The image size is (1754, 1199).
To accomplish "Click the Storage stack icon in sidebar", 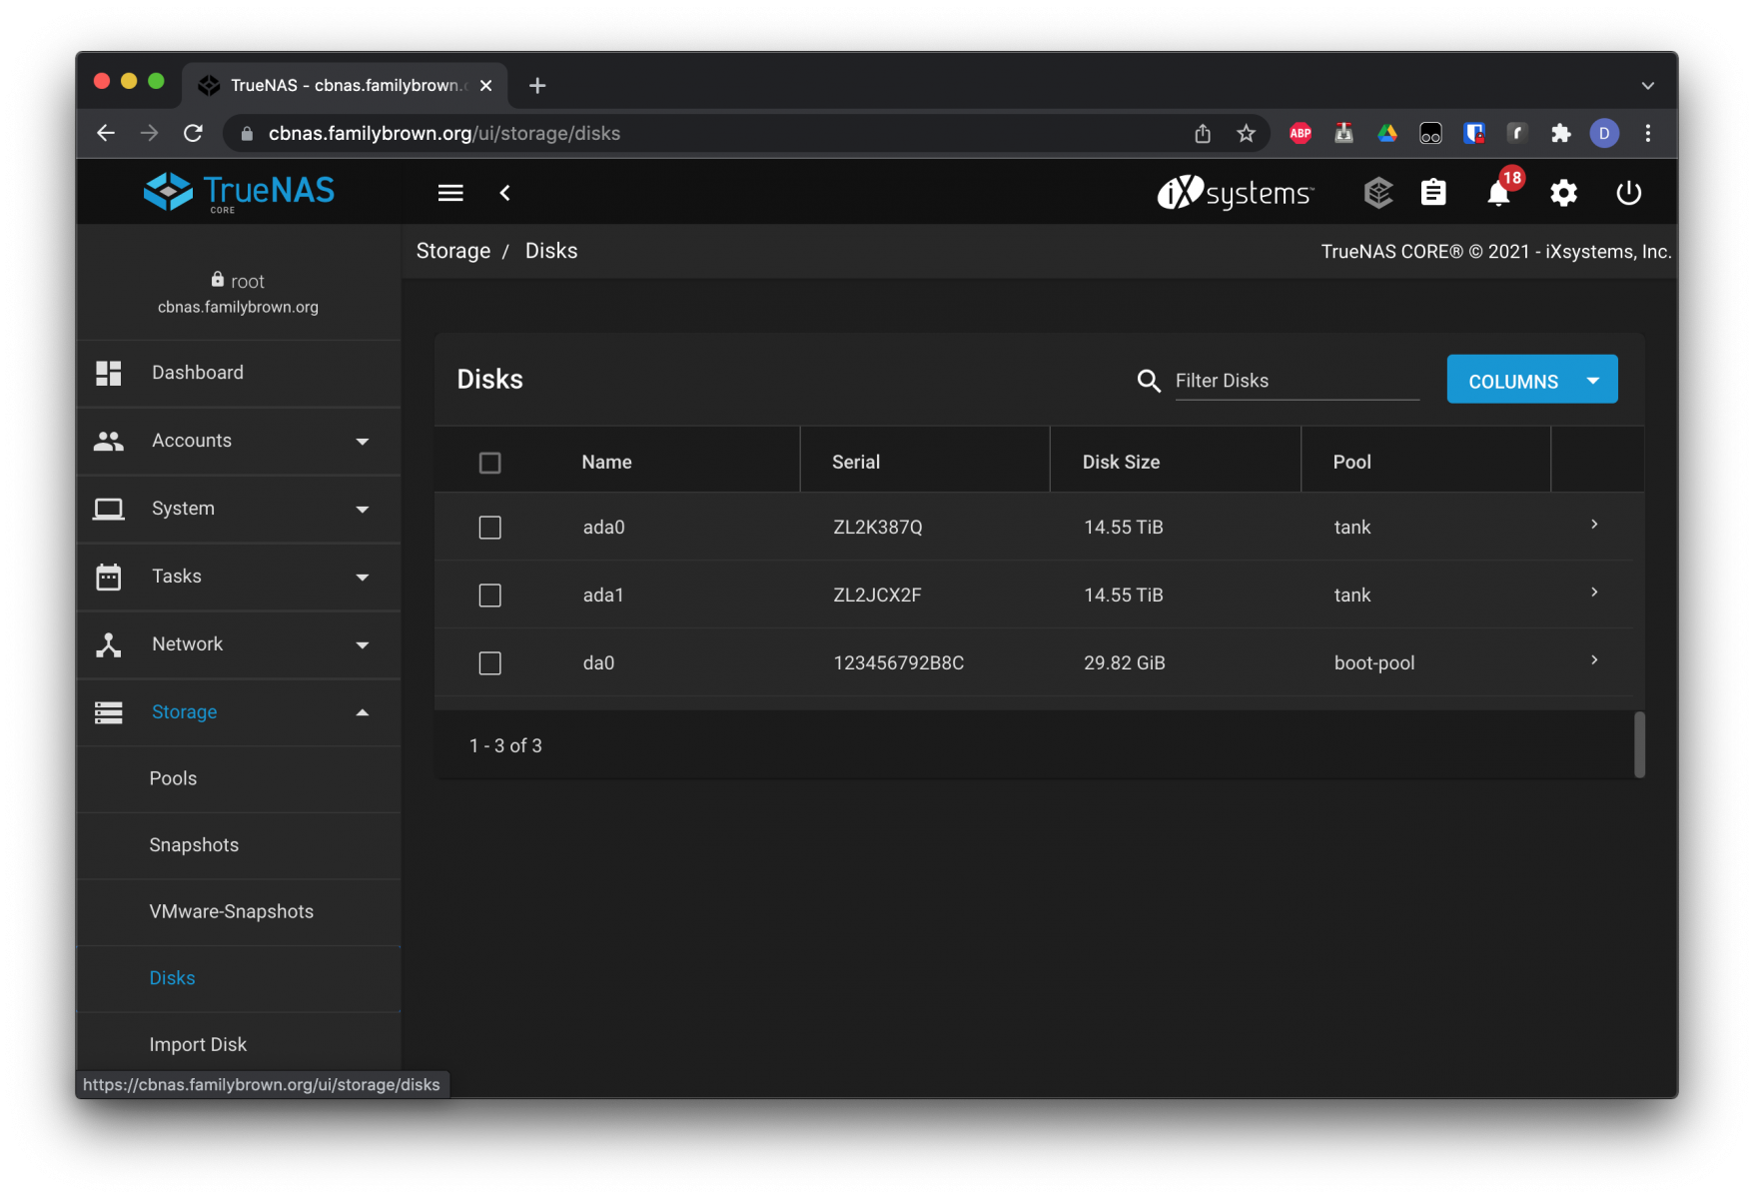I will coord(109,712).
